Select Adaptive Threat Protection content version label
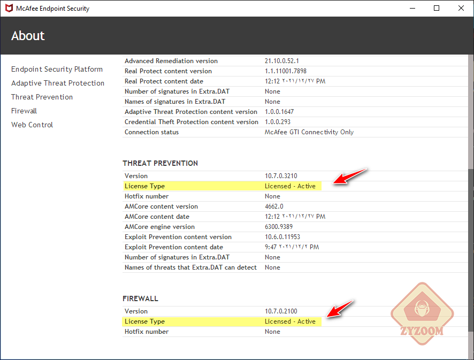 (191, 112)
